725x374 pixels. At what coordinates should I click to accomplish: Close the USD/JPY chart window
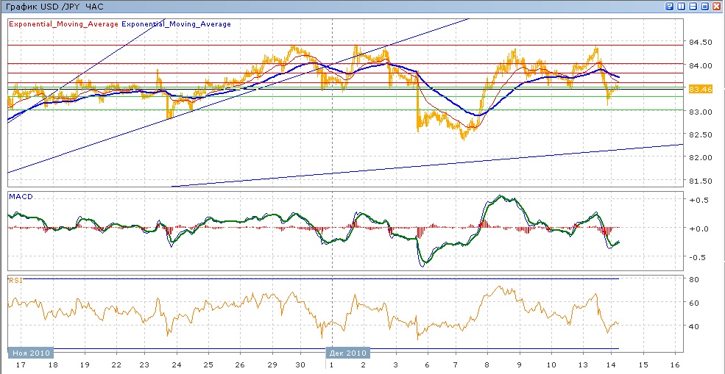pos(717,6)
